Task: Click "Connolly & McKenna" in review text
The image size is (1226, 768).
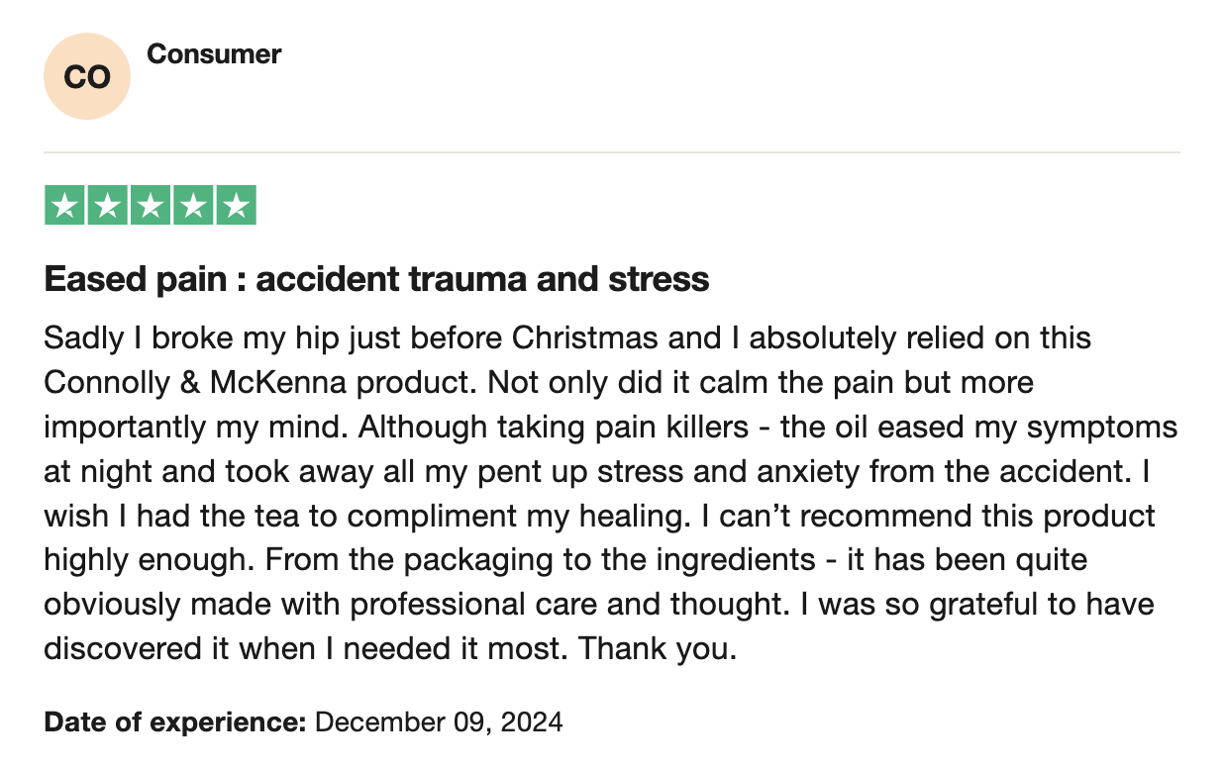Action: [193, 382]
